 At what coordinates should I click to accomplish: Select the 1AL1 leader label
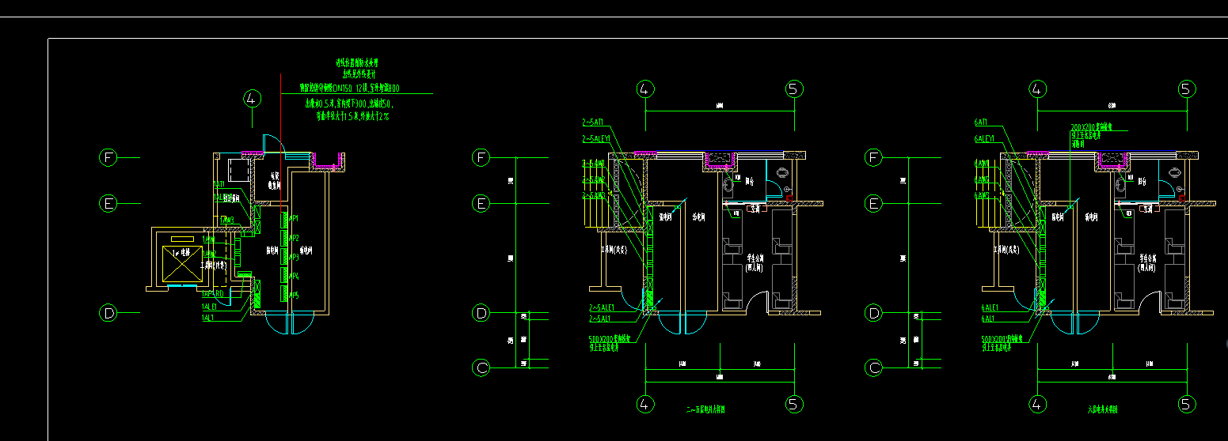click(x=208, y=318)
